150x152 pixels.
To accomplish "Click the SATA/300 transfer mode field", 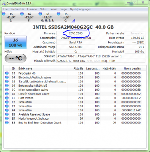I will (76, 47).
